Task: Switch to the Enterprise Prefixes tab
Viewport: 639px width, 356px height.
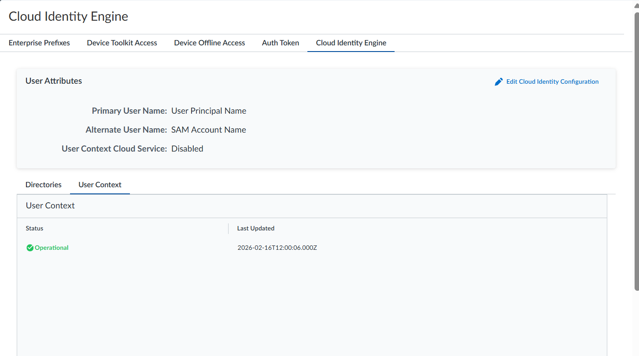Action: 39,43
